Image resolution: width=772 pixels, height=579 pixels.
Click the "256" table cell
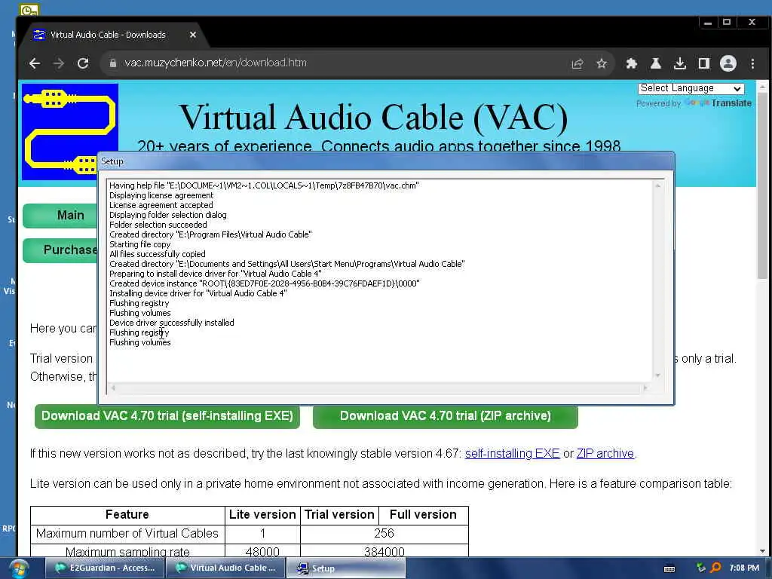[x=384, y=534]
